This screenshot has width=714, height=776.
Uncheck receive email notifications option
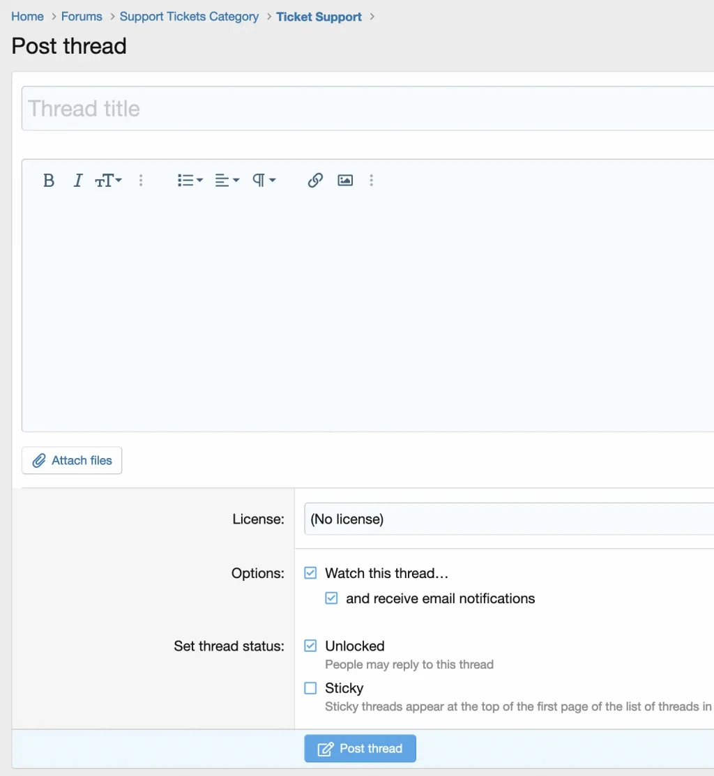point(331,598)
